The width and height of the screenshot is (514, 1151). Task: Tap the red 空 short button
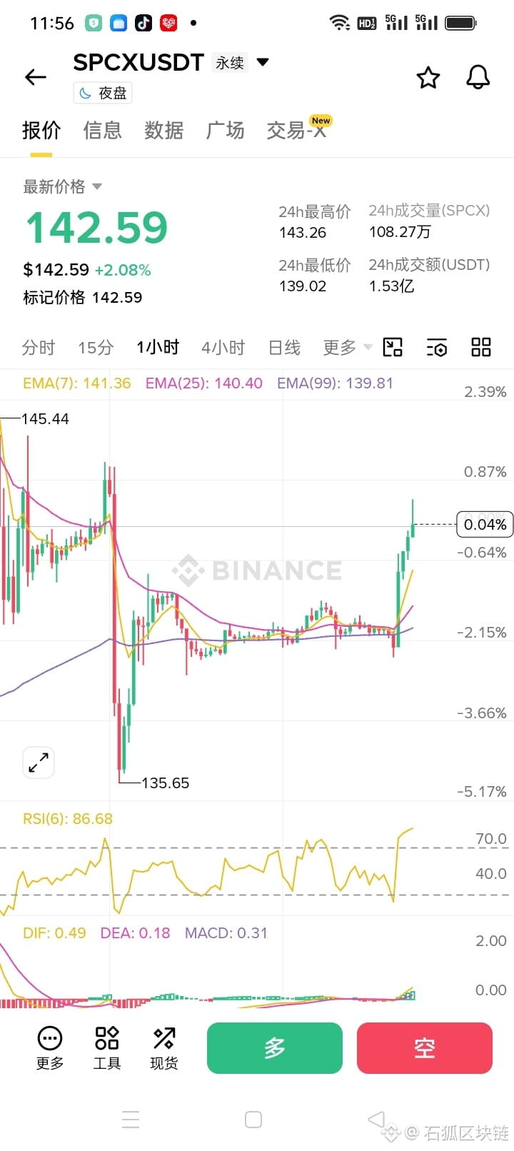pos(425,1048)
